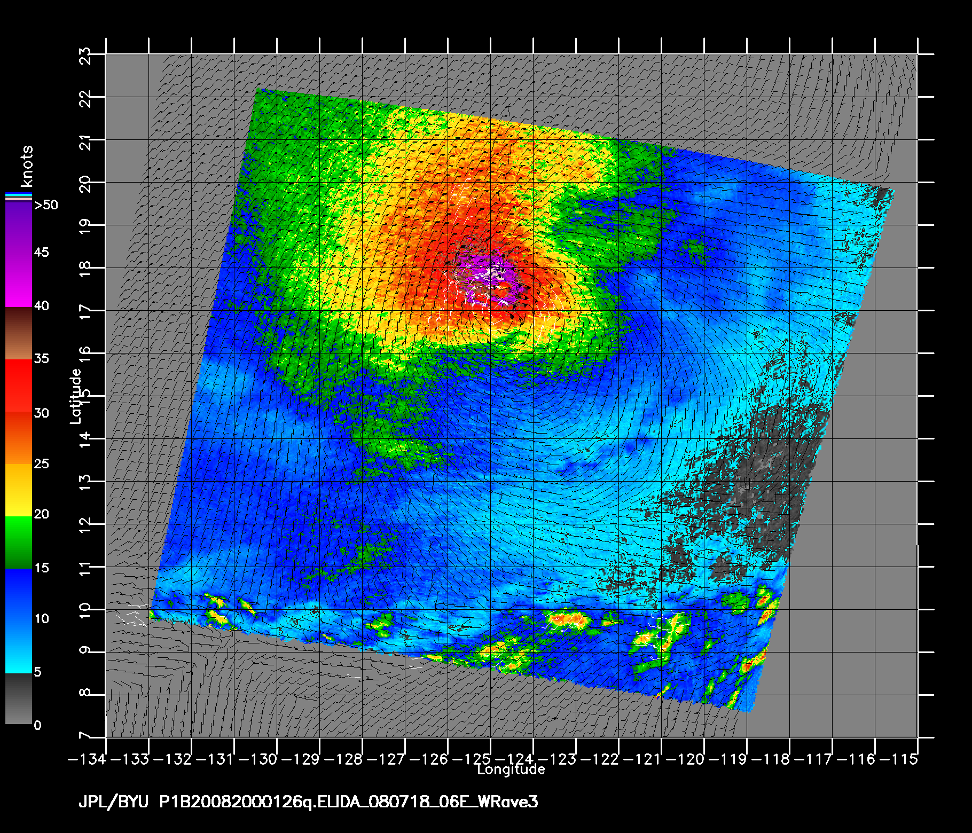Click the dark blue 10–15 knots color band
Image resolution: width=972 pixels, height=833 pixels.
19,595
